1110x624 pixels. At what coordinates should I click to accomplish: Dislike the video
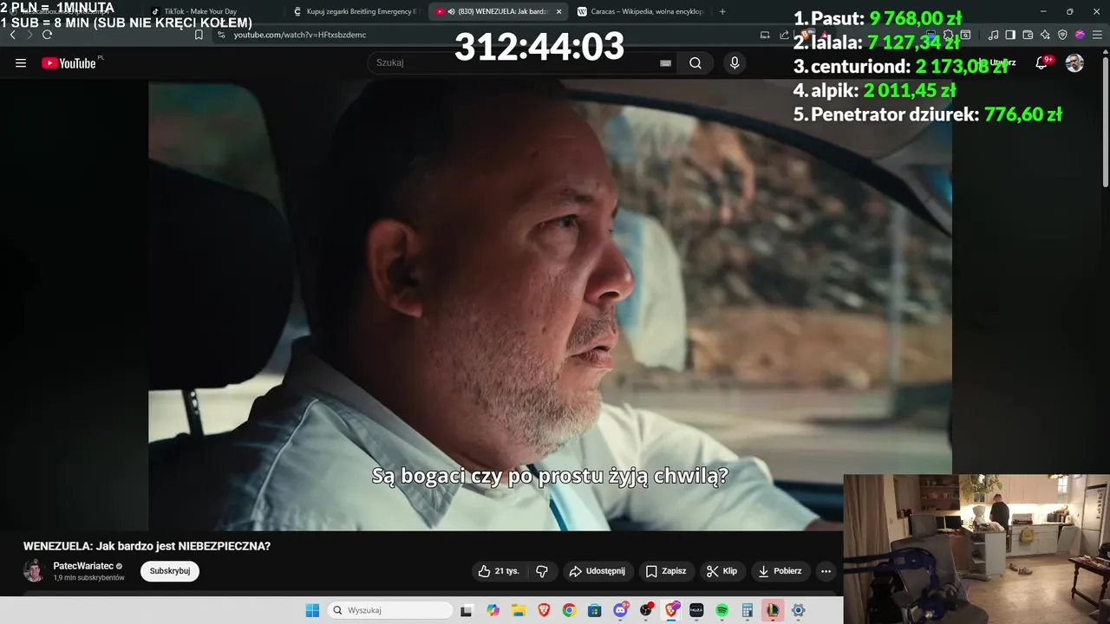click(542, 571)
